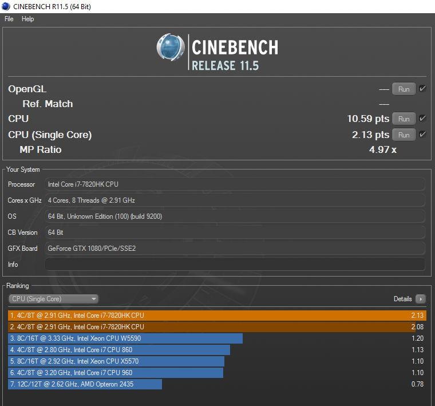Open the CPU (Single Core) ranking dropdown
This screenshot has height=406, width=435.
pos(54,299)
